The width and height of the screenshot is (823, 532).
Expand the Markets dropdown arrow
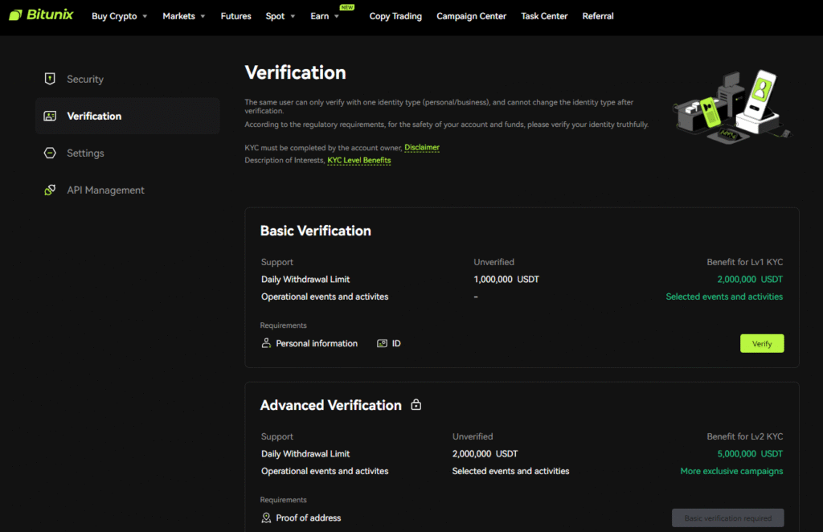(x=203, y=16)
